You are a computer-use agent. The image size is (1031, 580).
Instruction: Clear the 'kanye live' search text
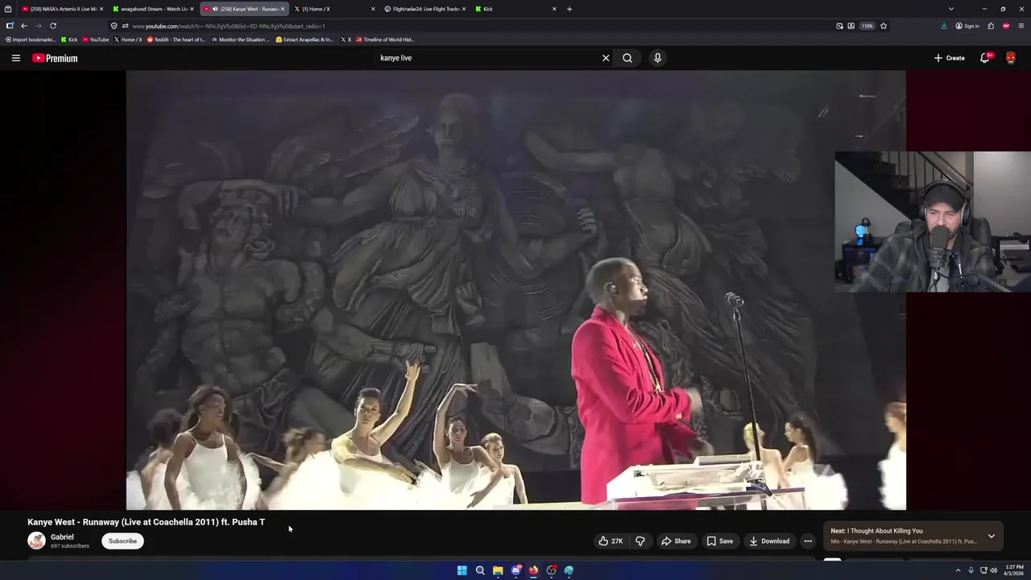tap(606, 58)
